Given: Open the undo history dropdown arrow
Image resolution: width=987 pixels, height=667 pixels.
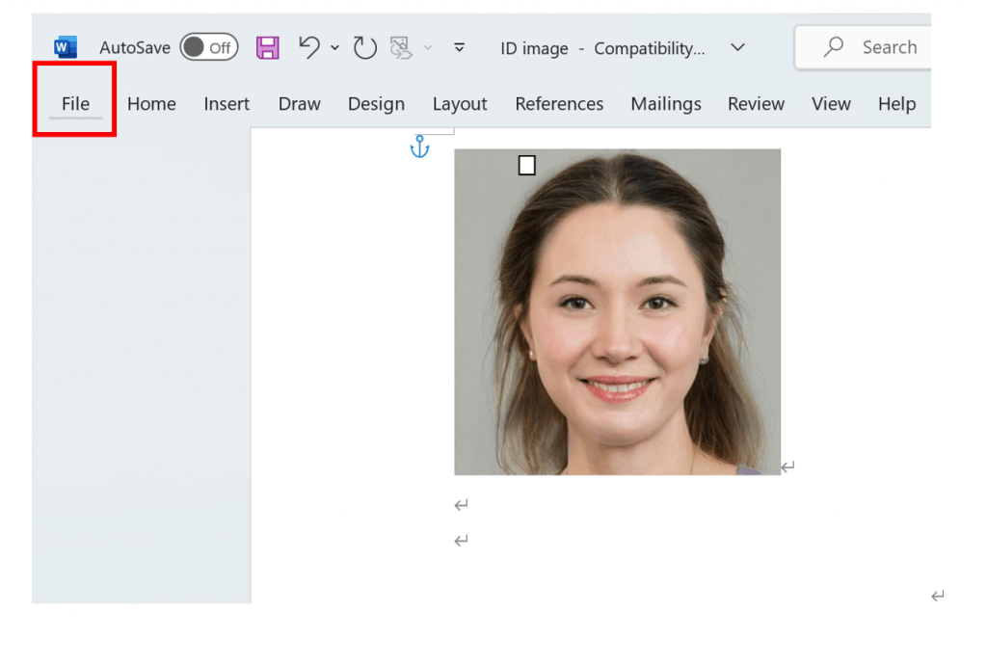Looking at the screenshot, I should (334, 48).
